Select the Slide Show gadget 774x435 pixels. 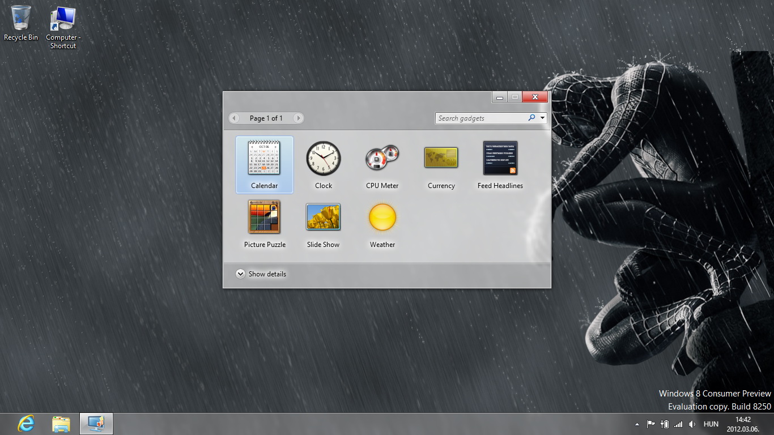(324, 224)
